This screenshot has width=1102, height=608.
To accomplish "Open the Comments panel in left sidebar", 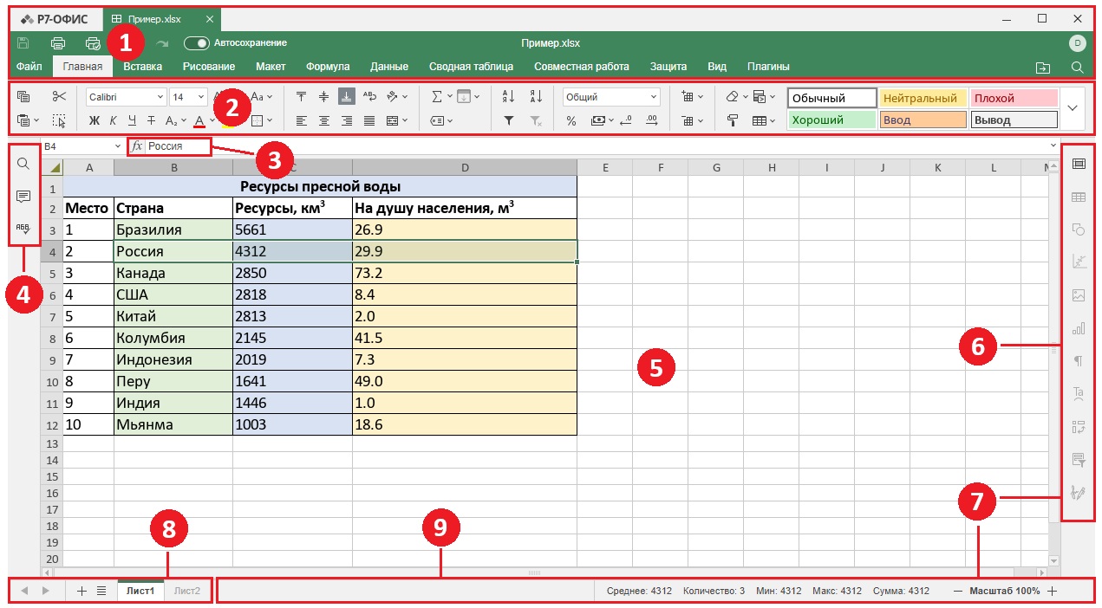I will tap(23, 197).
